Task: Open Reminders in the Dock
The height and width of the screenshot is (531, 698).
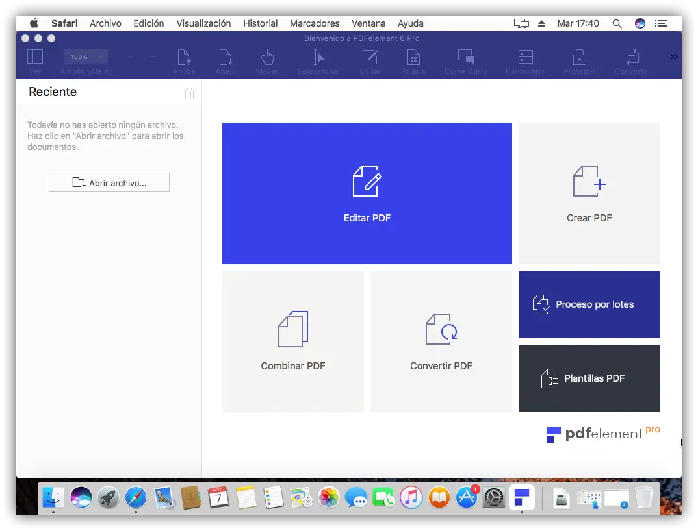Action: click(x=274, y=497)
